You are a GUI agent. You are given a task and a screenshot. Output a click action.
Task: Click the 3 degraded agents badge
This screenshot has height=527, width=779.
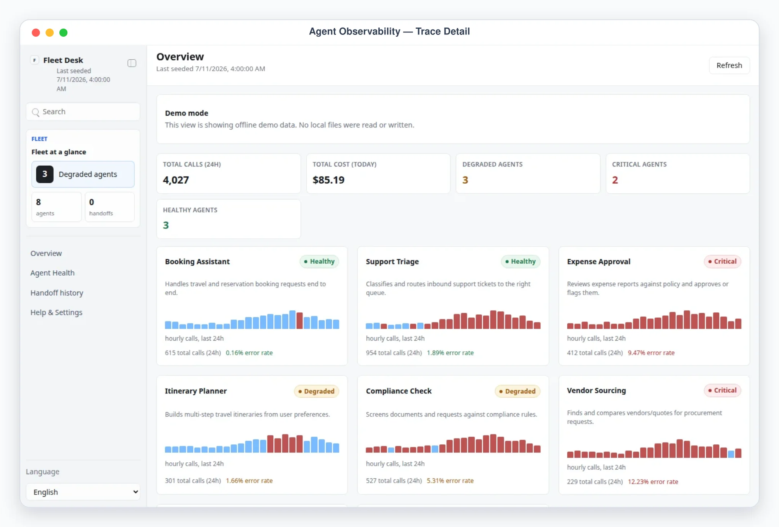45,174
